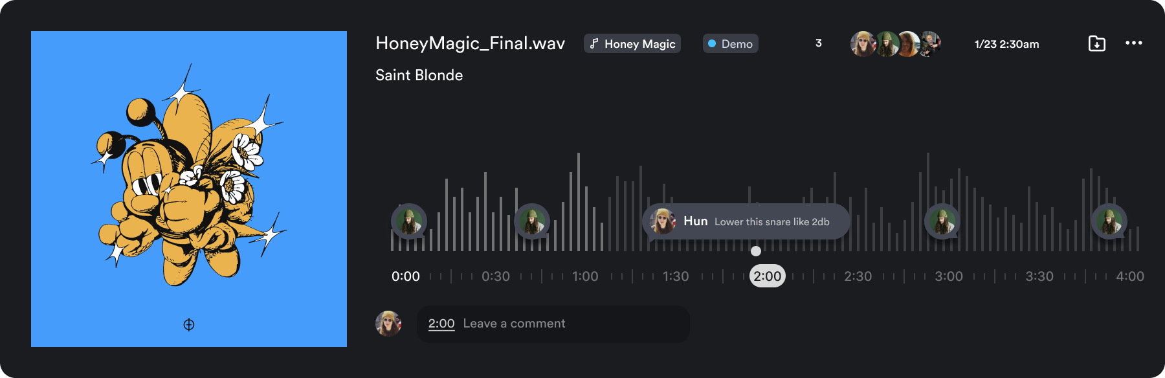Click the HoneyMagic_Final.wav file title
Viewport: 1165px width, 378px height.
click(x=470, y=43)
